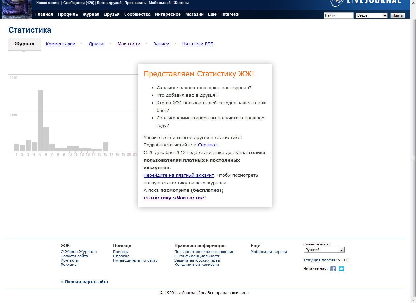Click the chart bar for day 16

point(105,147)
